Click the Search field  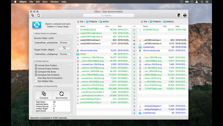(x=109, y=15)
